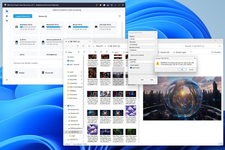
Task: Click Refresh icon in File Explorer address bar
Action: [x=83, y=46]
